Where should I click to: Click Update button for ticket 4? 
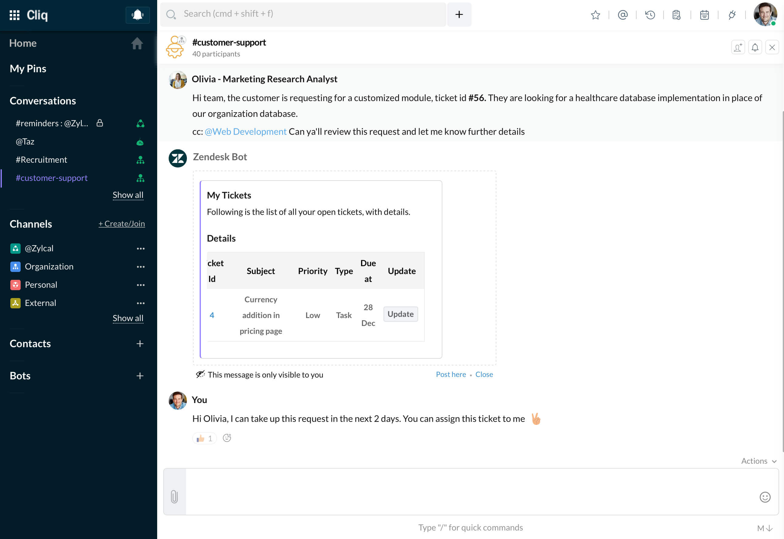click(x=400, y=314)
